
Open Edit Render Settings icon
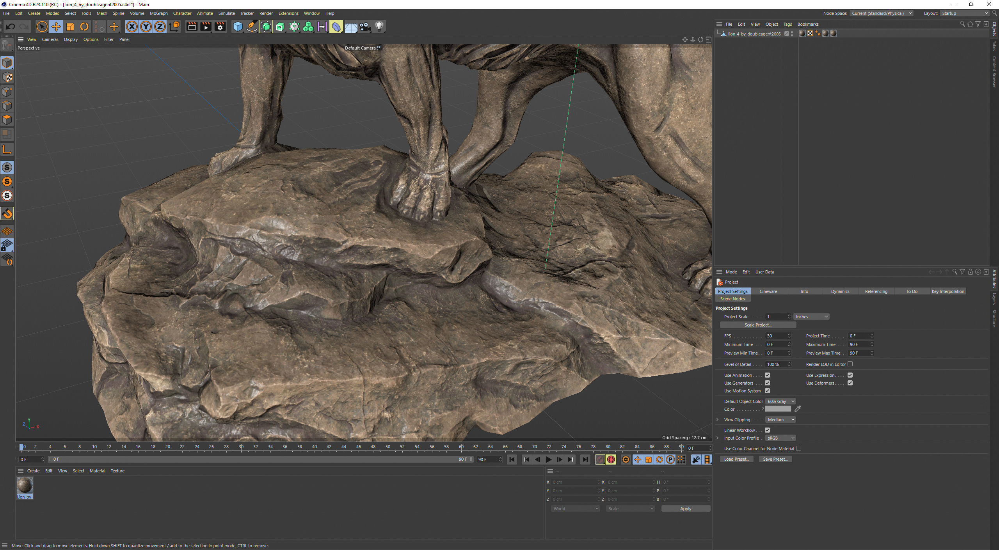220,27
